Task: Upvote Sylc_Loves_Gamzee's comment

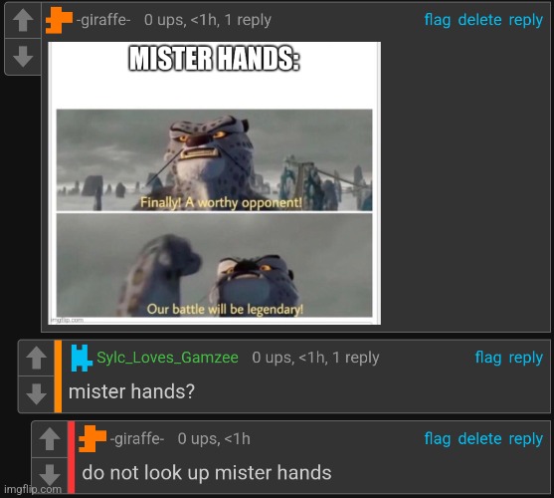Action: pos(36,358)
